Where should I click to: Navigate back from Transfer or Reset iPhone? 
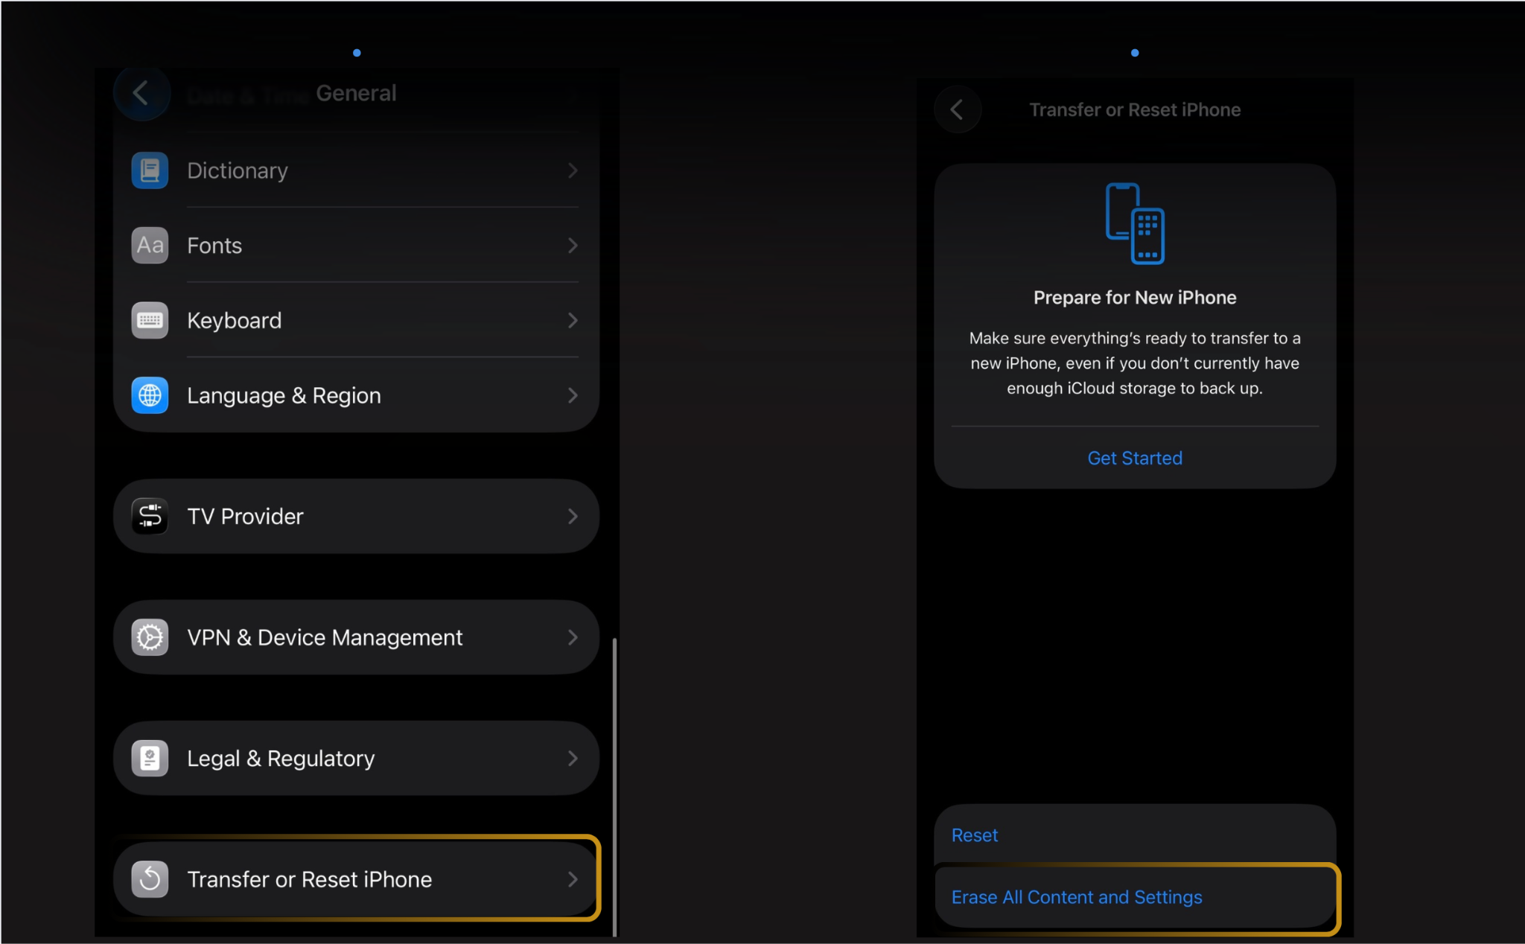click(x=958, y=109)
